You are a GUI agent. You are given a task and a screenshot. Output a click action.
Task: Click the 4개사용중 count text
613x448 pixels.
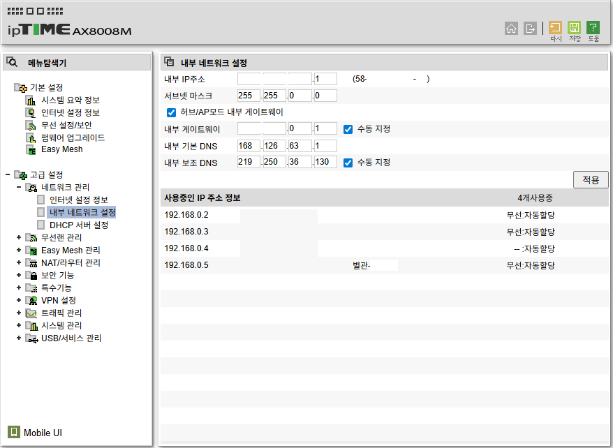[x=535, y=198]
